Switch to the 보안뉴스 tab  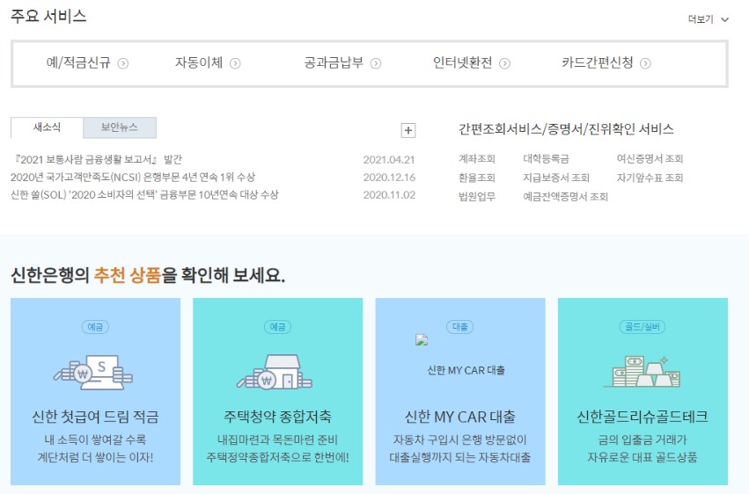[120, 127]
